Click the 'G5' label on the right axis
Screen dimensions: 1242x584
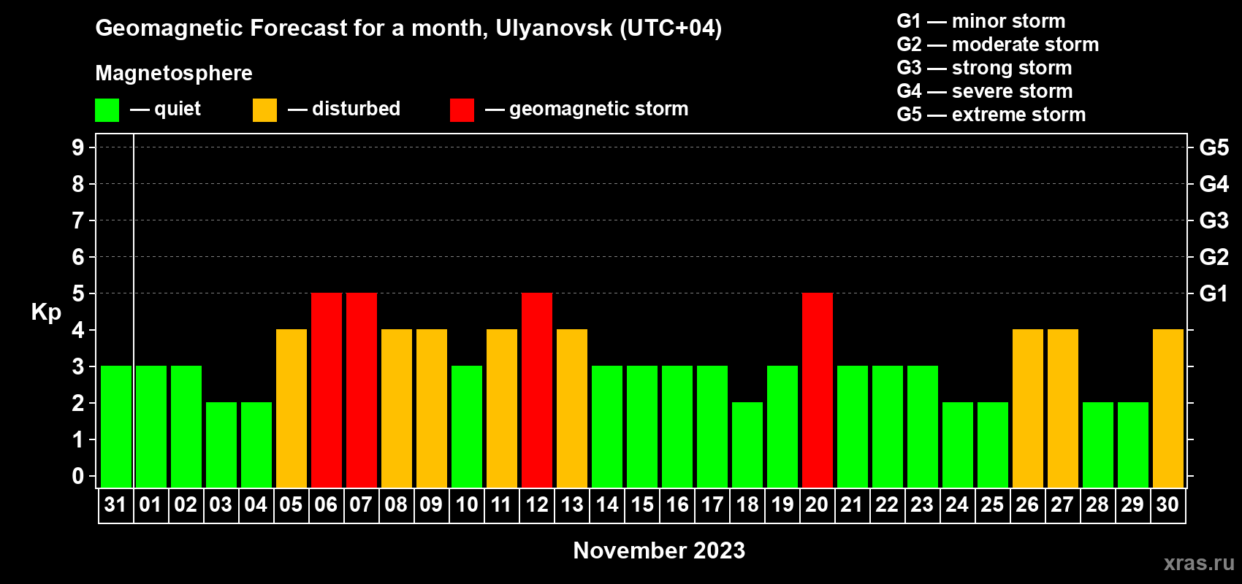click(1214, 147)
